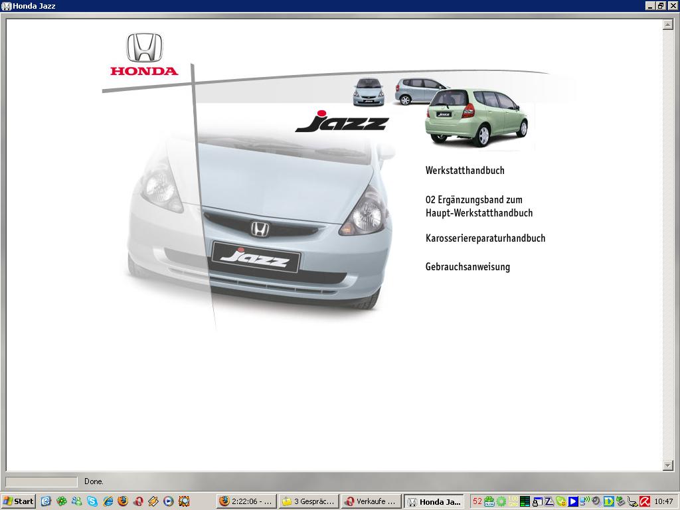Viewport: 680px width, 510px height.
Task: Click the Honda Ja... taskbar button
Action: (434, 501)
